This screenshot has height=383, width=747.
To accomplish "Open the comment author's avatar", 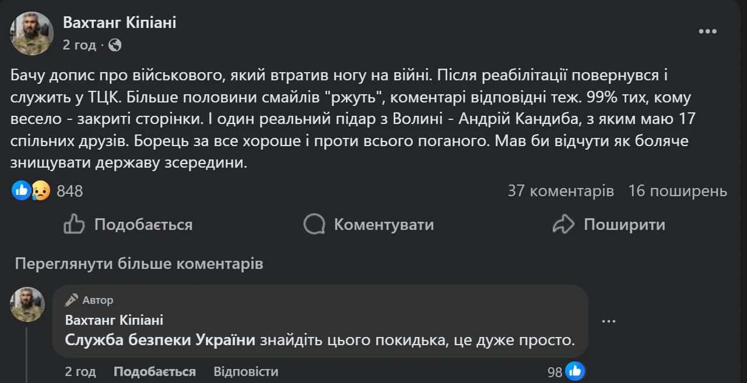I will tap(27, 304).
